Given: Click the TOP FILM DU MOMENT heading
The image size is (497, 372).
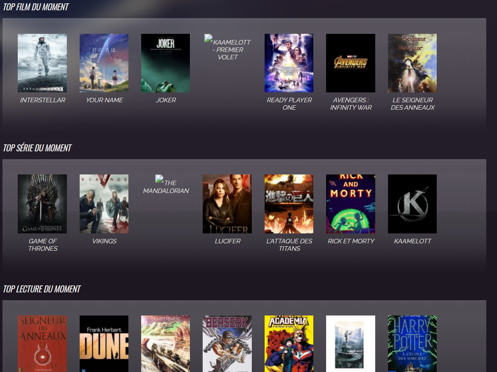Looking at the screenshot, I should (36, 7).
